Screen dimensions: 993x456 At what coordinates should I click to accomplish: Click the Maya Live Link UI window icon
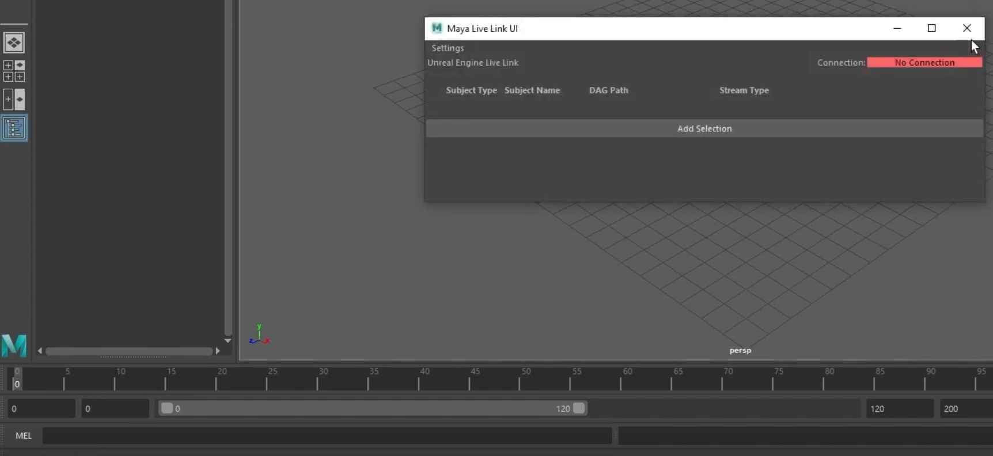[x=437, y=28]
